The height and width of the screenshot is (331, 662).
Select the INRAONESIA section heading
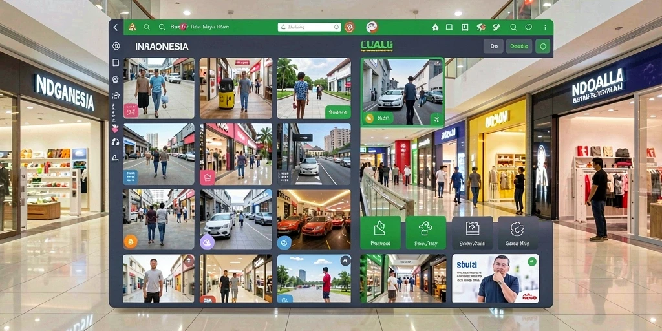point(162,47)
